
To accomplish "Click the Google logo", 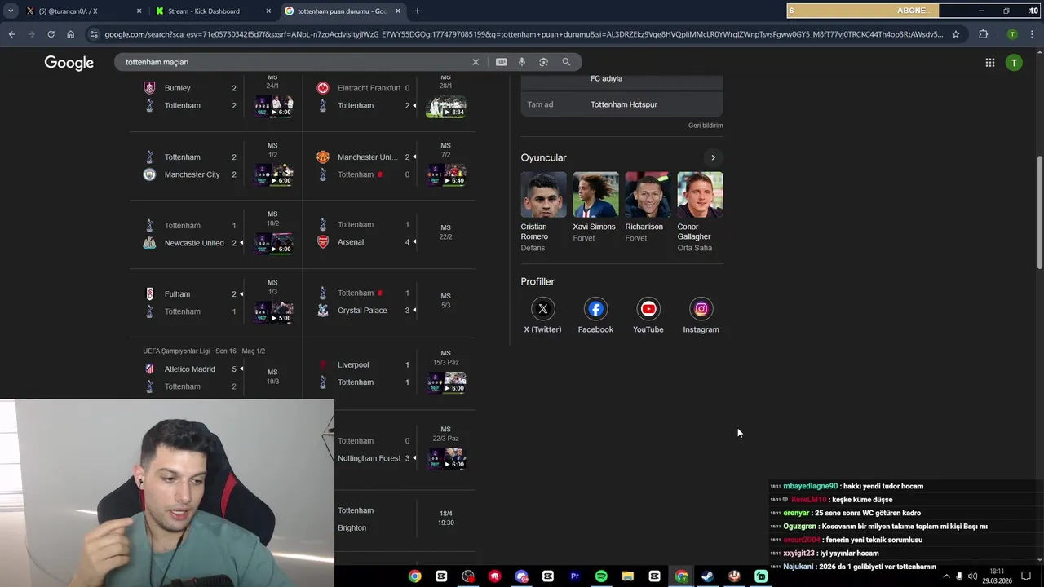I will [69, 63].
